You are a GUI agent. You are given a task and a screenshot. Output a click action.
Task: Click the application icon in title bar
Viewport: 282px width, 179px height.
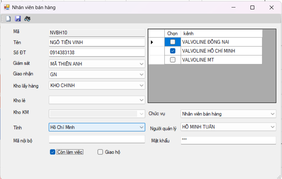(7, 7)
